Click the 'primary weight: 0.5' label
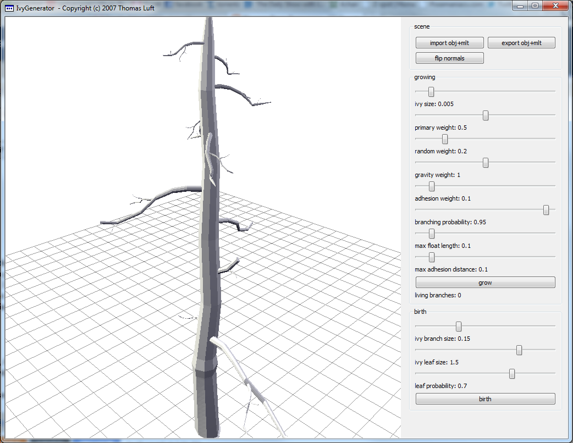 [440, 128]
